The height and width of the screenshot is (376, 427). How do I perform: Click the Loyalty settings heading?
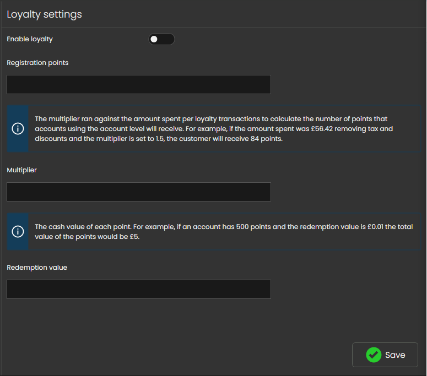(44, 14)
